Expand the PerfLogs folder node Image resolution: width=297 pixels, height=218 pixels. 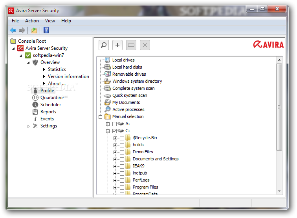[x=115, y=181]
